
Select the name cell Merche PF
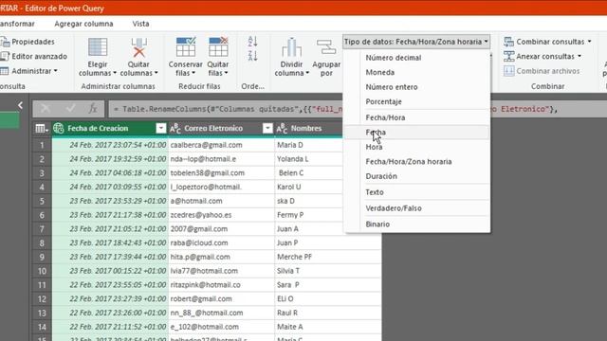(327, 257)
